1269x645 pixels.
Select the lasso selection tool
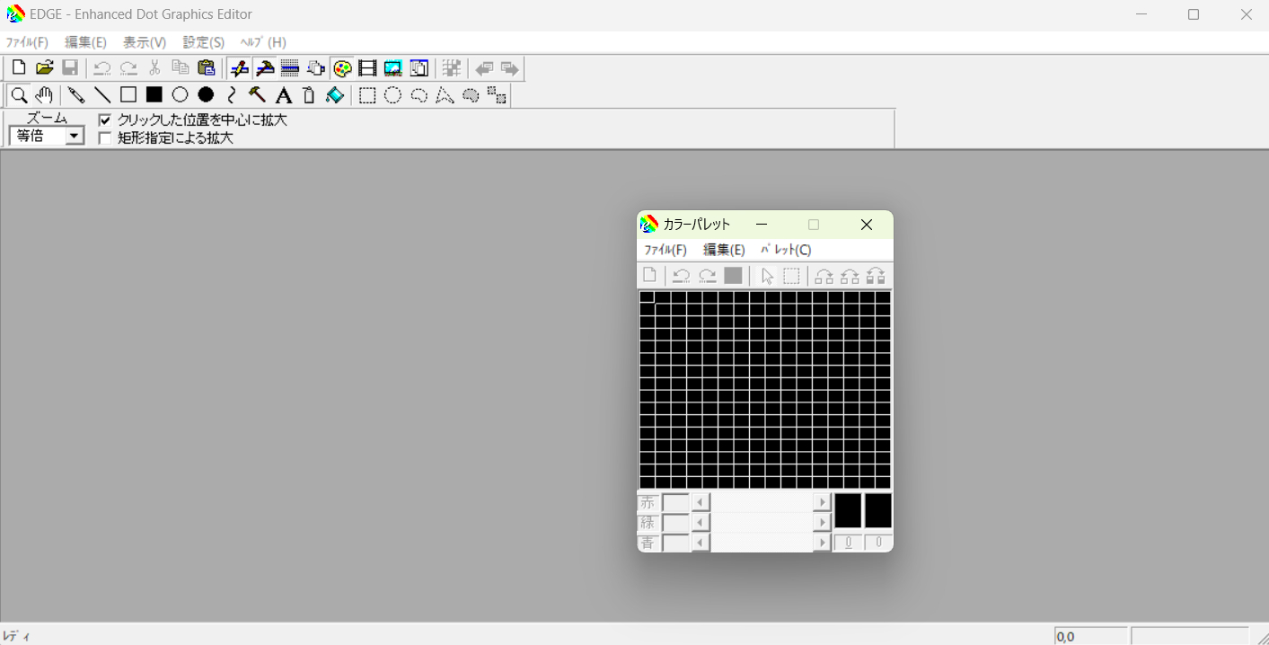419,95
